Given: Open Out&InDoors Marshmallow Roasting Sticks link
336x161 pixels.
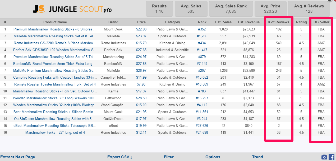Looking at the screenshot, I should (55, 119).
